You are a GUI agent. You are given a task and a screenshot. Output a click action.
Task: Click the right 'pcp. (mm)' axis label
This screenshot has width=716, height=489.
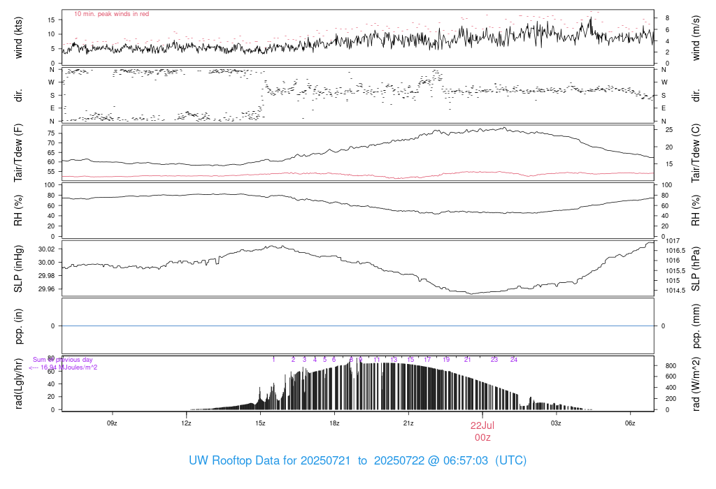pyautogui.click(x=696, y=326)
